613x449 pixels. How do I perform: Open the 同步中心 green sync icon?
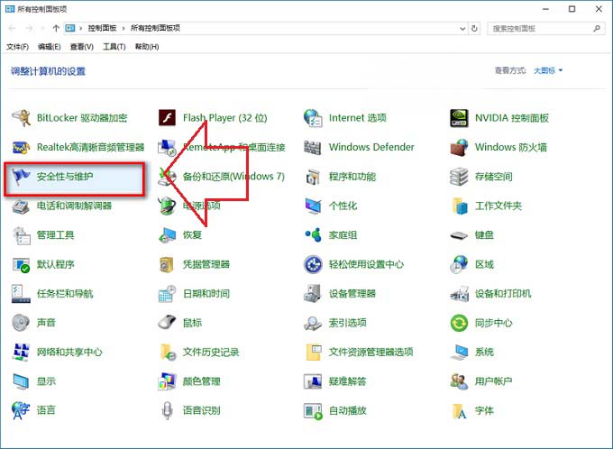pos(459,323)
